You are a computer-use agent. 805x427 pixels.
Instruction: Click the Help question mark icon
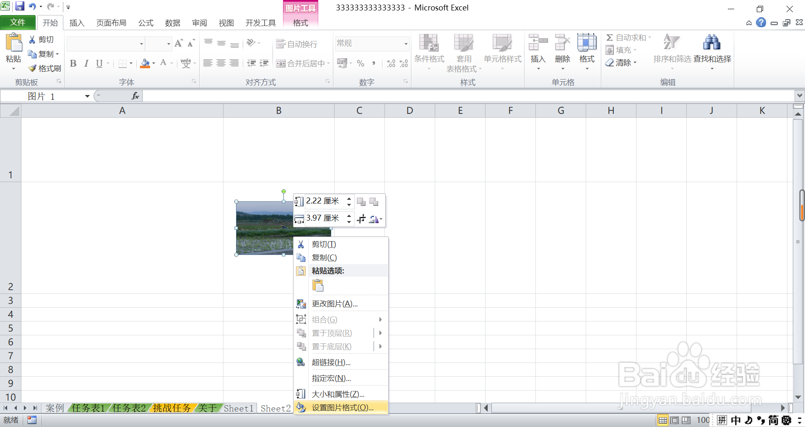(761, 23)
